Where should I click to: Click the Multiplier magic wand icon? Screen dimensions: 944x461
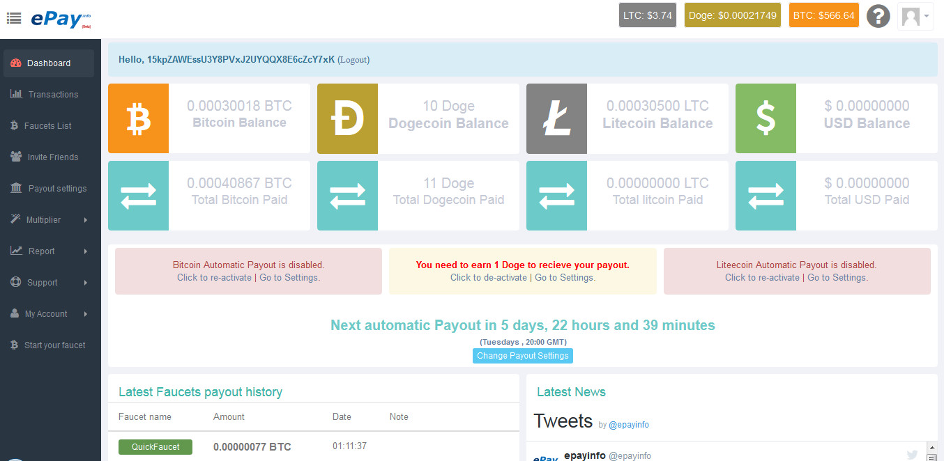tap(15, 219)
